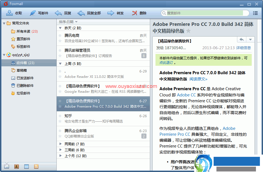Click the 搜索邮件 search field
Image resolution: width=263 pixels, height=172 pixels.
(205, 13)
